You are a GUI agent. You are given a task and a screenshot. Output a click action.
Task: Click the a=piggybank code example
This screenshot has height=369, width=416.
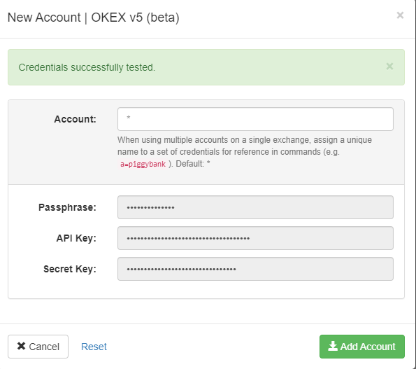[x=143, y=164]
